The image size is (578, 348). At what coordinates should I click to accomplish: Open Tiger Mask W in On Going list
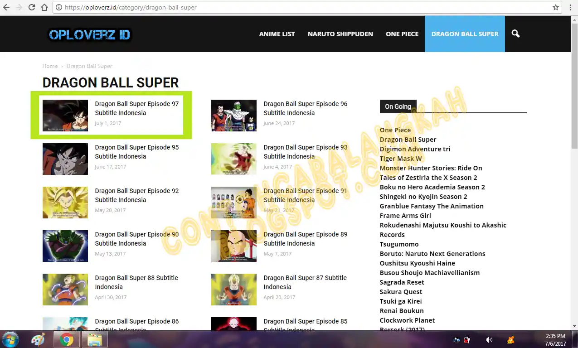(401, 159)
